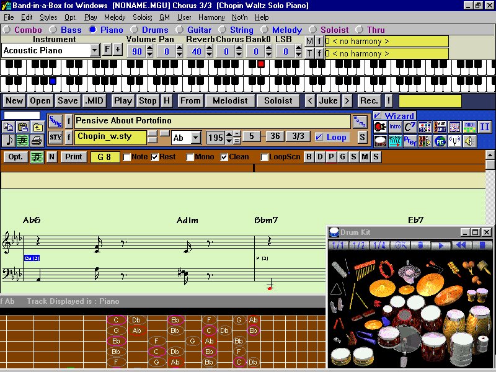Increase tempo 195 with up arrow
Viewport: 496px width, 372px height.
pos(229,135)
